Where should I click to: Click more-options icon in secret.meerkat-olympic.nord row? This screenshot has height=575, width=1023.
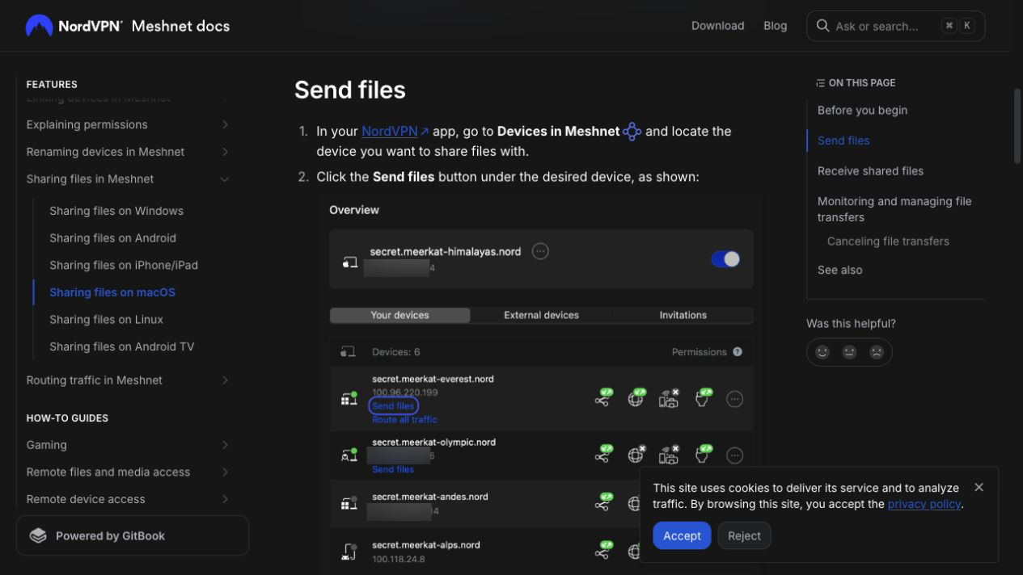pyautogui.click(x=734, y=455)
